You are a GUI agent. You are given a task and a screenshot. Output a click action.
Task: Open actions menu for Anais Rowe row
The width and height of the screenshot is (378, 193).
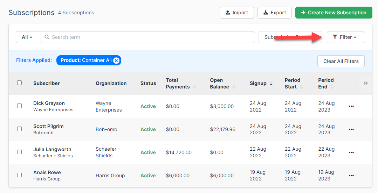click(351, 176)
